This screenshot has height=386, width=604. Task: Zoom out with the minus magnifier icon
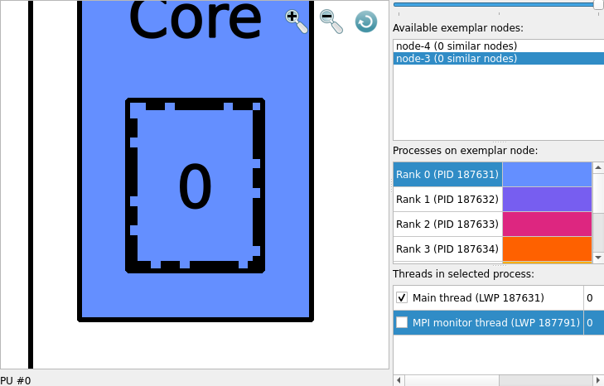click(331, 22)
